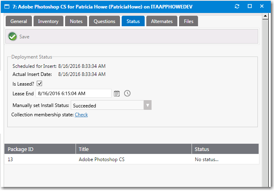Go to the Notes tab
This screenshot has width=274, height=191.
(76, 21)
